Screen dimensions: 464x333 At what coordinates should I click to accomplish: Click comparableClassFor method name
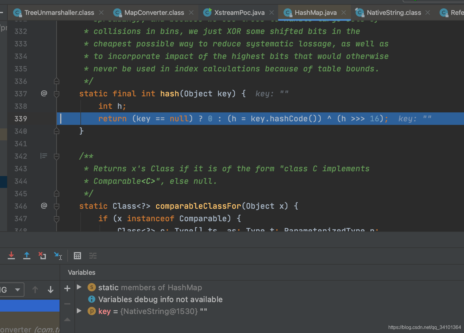(198, 206)
